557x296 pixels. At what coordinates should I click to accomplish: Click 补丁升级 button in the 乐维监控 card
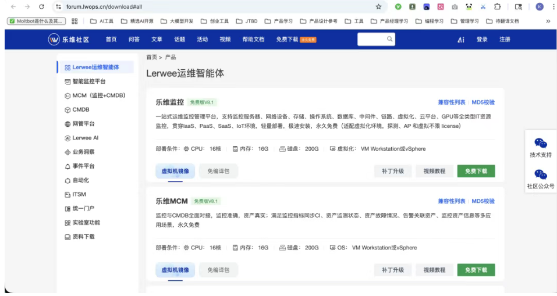[x=392, y=171]
